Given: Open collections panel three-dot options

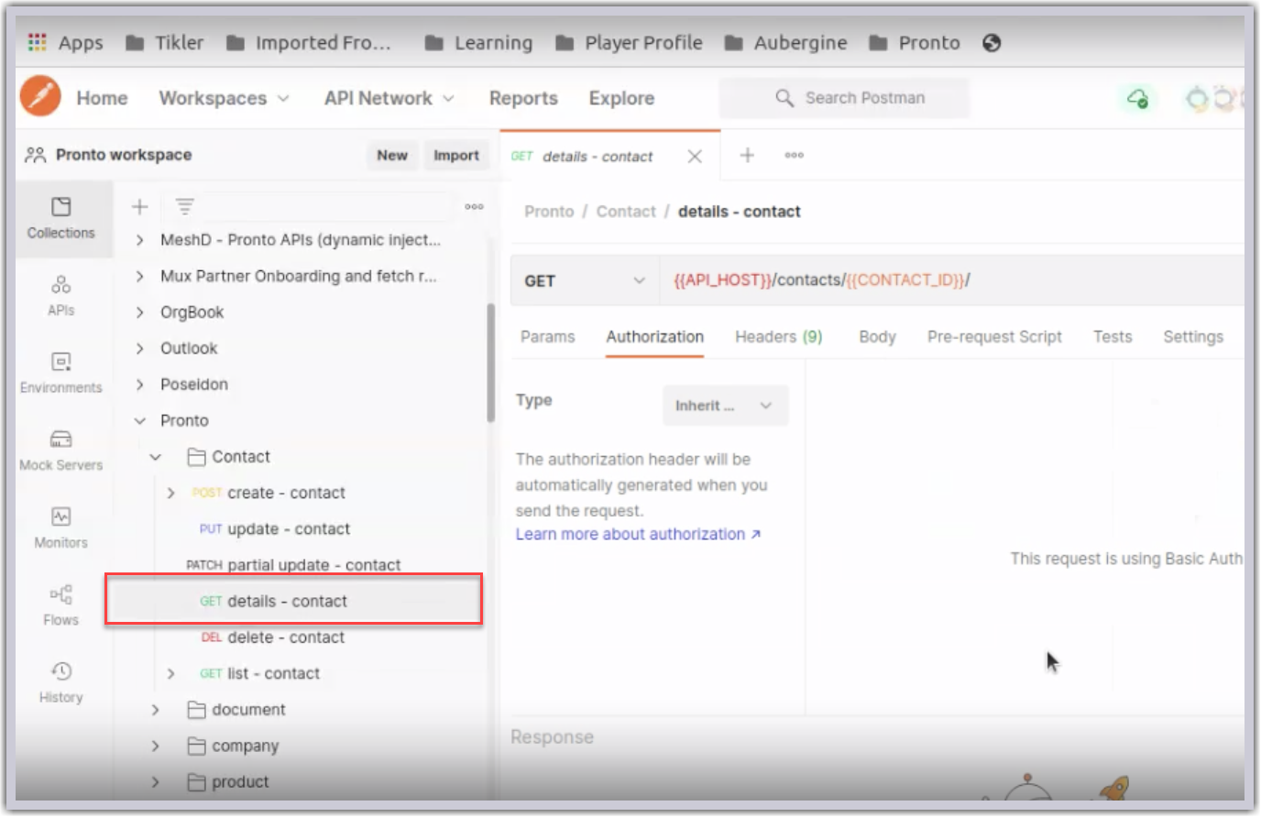Looking at the screenshot, I should click(x=474, y=207).
